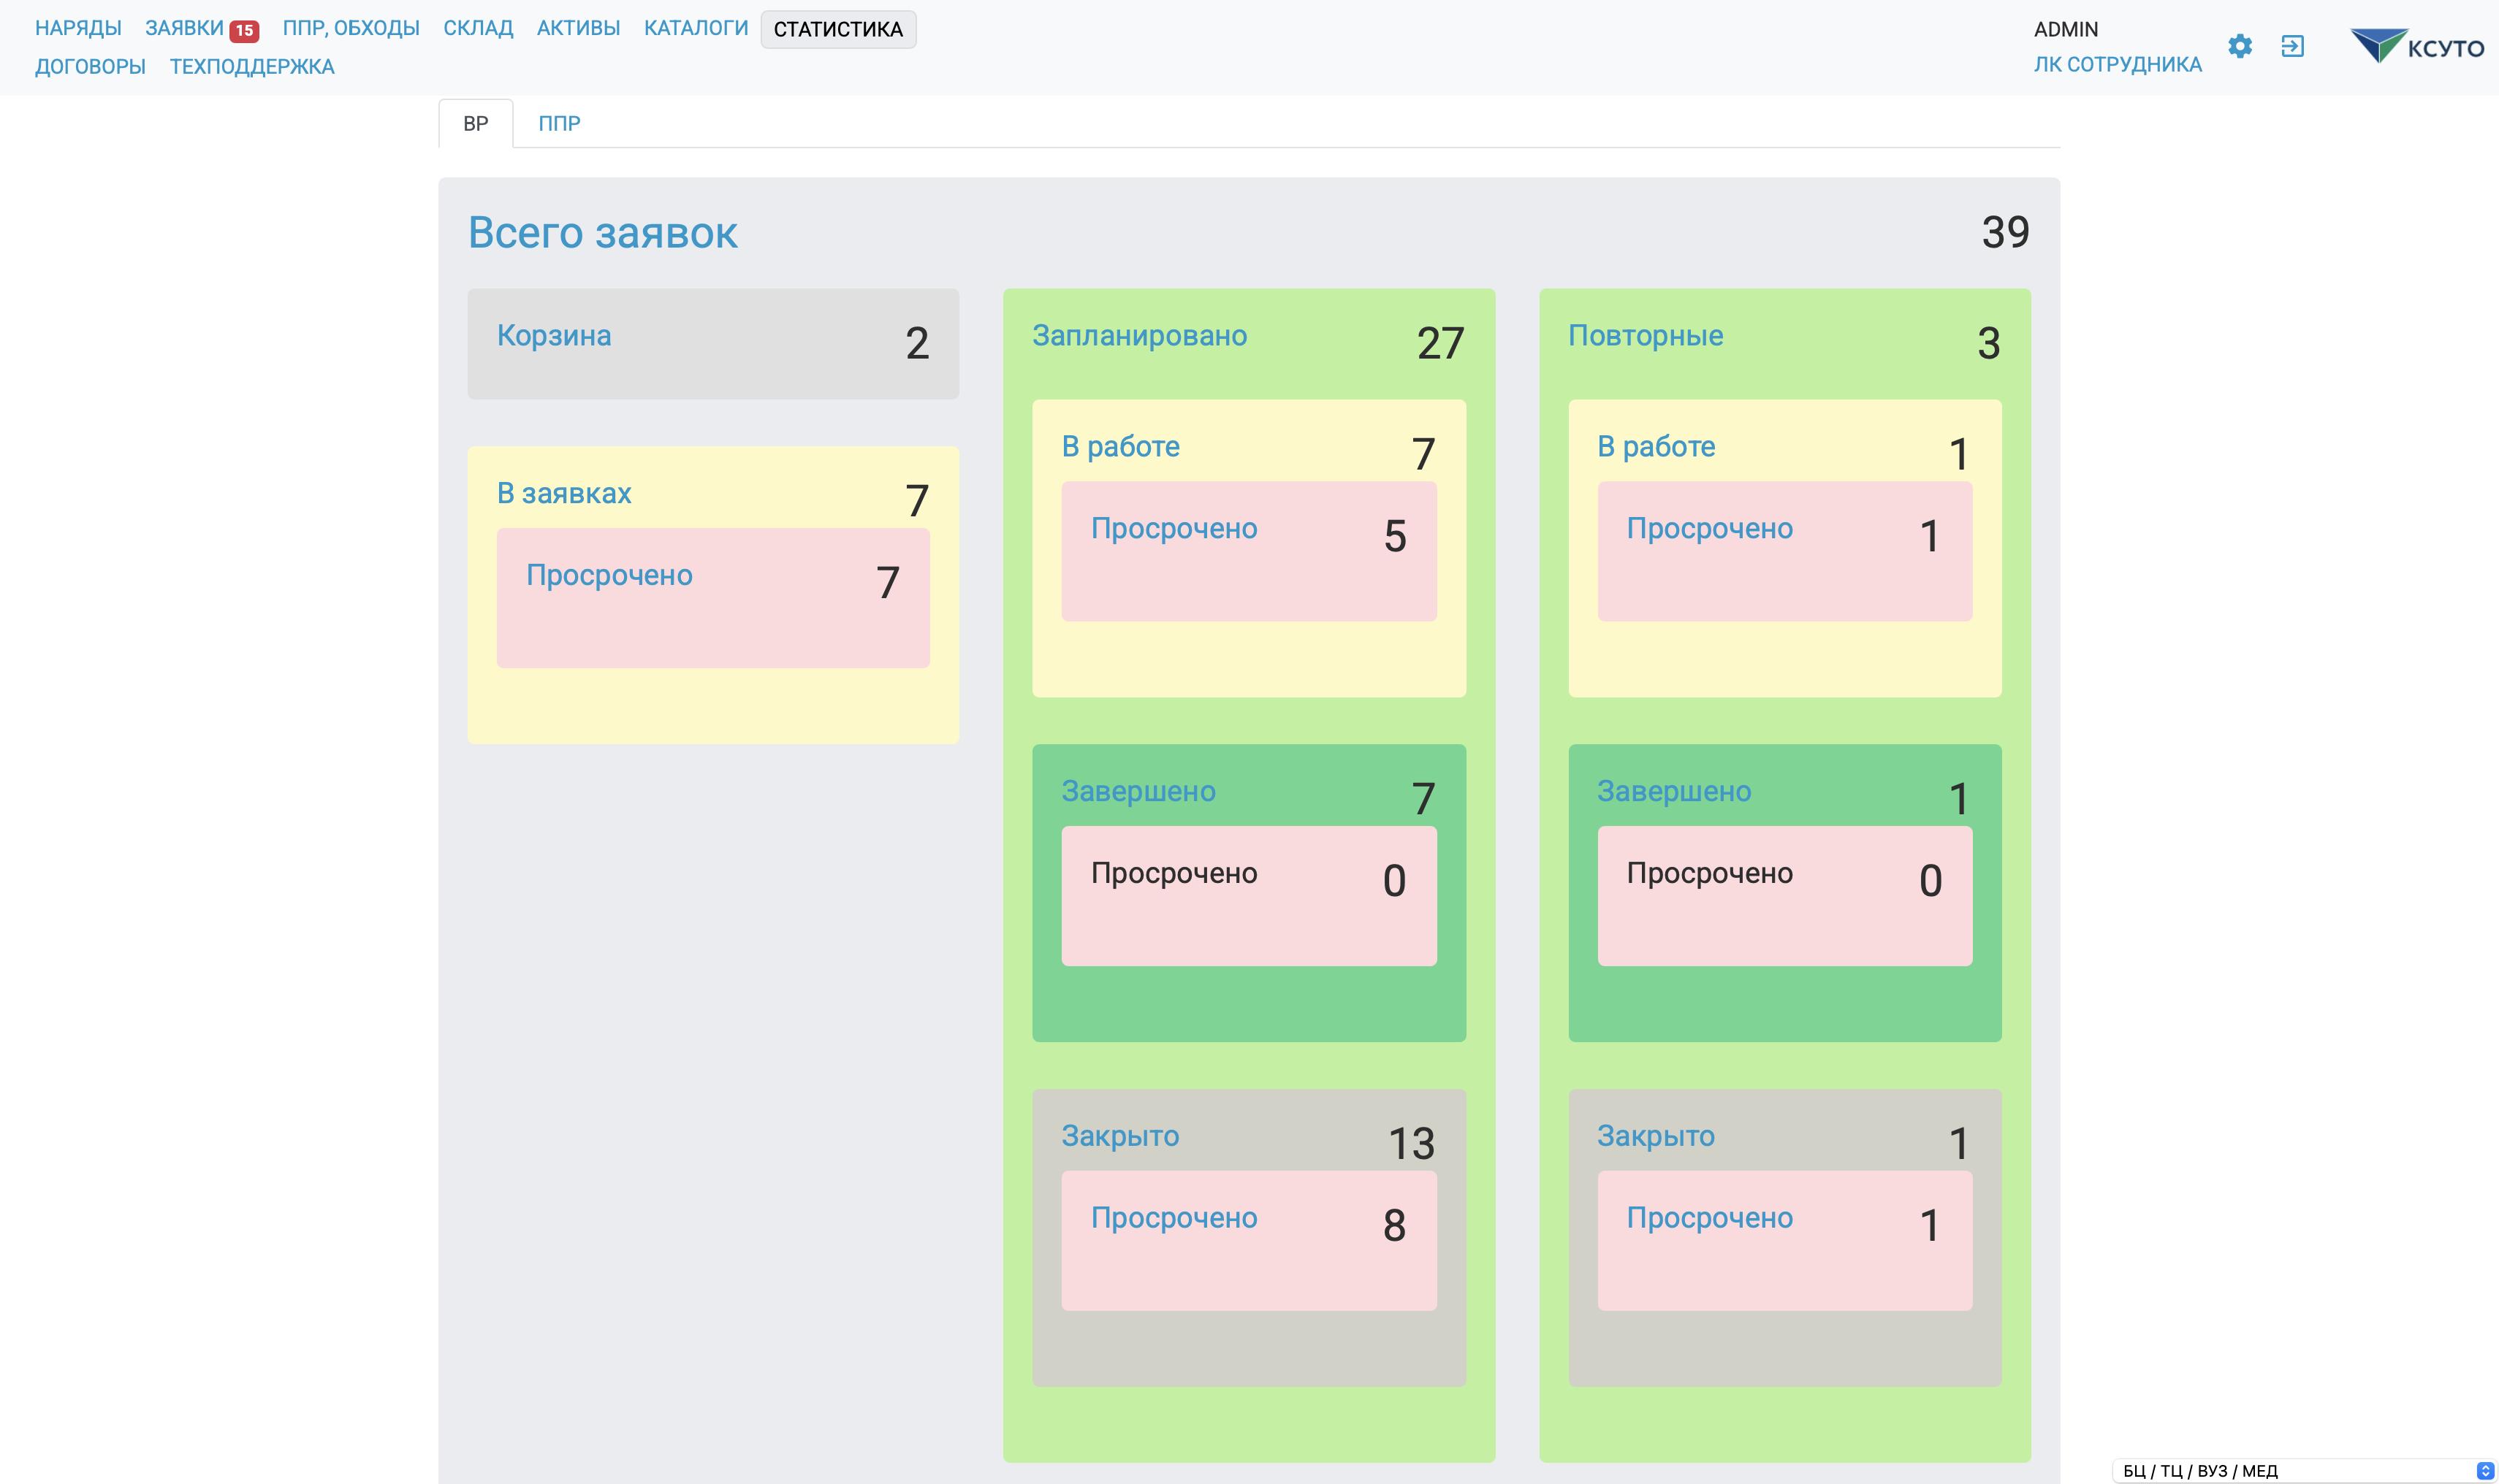Viewport: 2499px width, 1484px height.
Task: Open the АКТИВЫ menu item
Action: coord(577,28)
